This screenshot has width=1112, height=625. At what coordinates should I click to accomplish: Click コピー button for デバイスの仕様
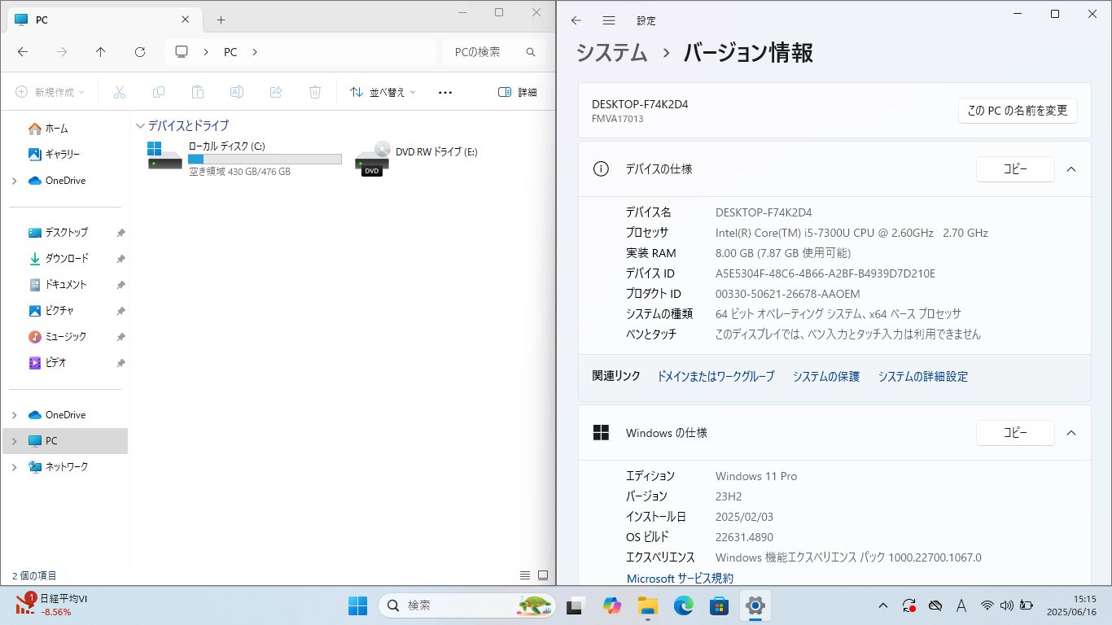pos(1015,169)
